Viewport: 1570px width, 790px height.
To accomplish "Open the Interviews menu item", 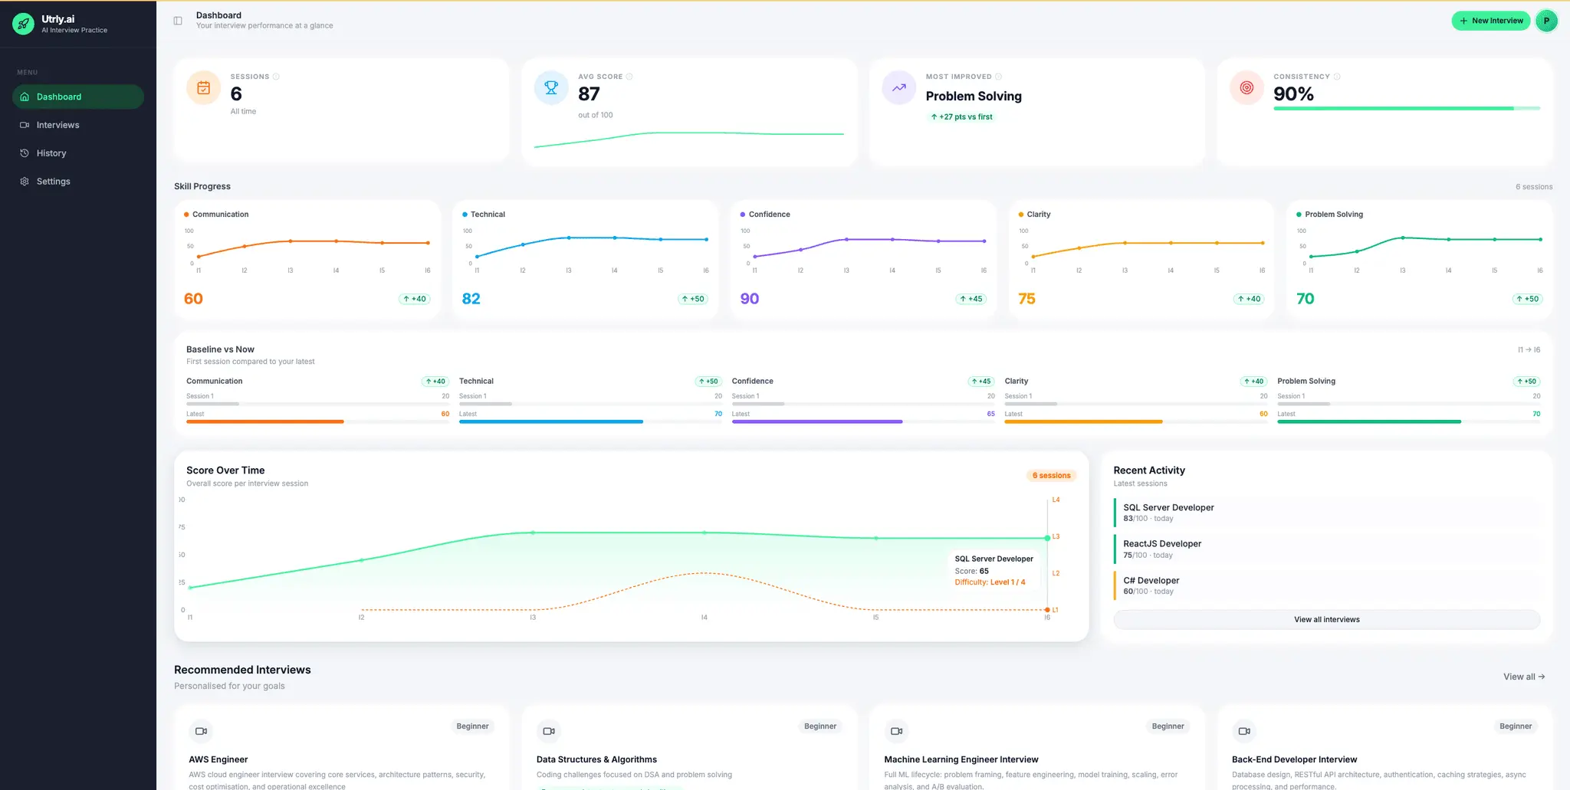I will [x=77, y=125].
